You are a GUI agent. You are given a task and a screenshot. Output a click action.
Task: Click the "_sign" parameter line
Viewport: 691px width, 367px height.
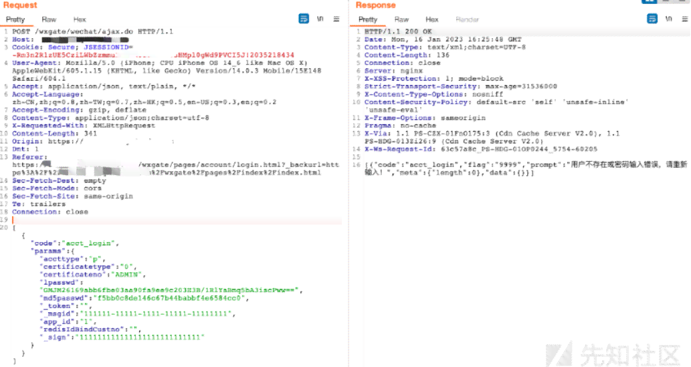(x=122, y=338)
